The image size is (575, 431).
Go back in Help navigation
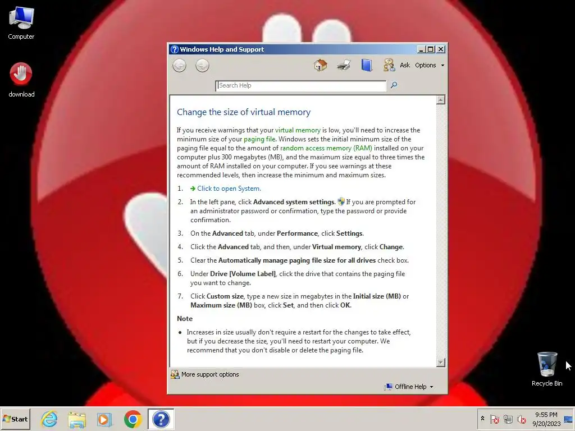click(179, 66)
